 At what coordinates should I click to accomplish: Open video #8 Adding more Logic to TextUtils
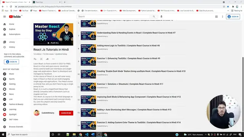click(128, 46)
